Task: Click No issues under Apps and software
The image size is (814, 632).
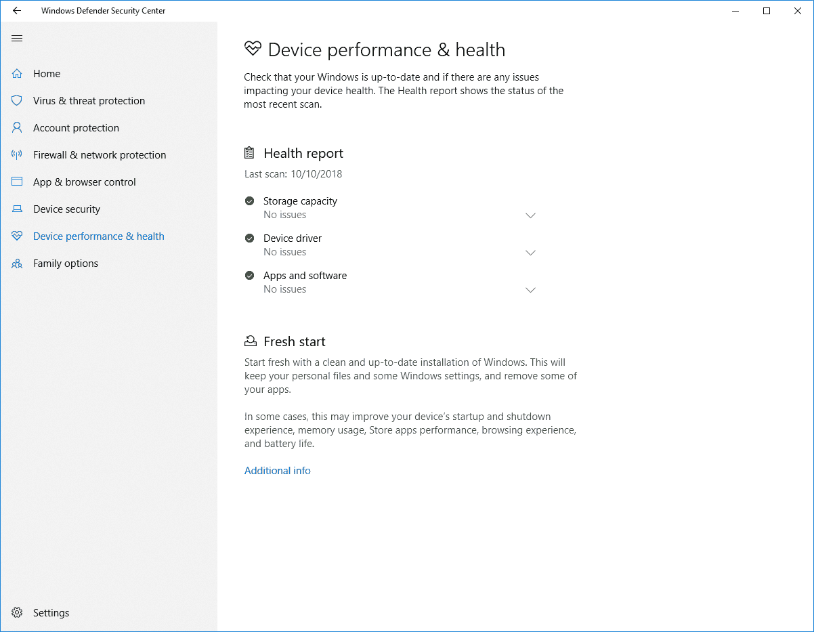Action: (x=284, y=289)
